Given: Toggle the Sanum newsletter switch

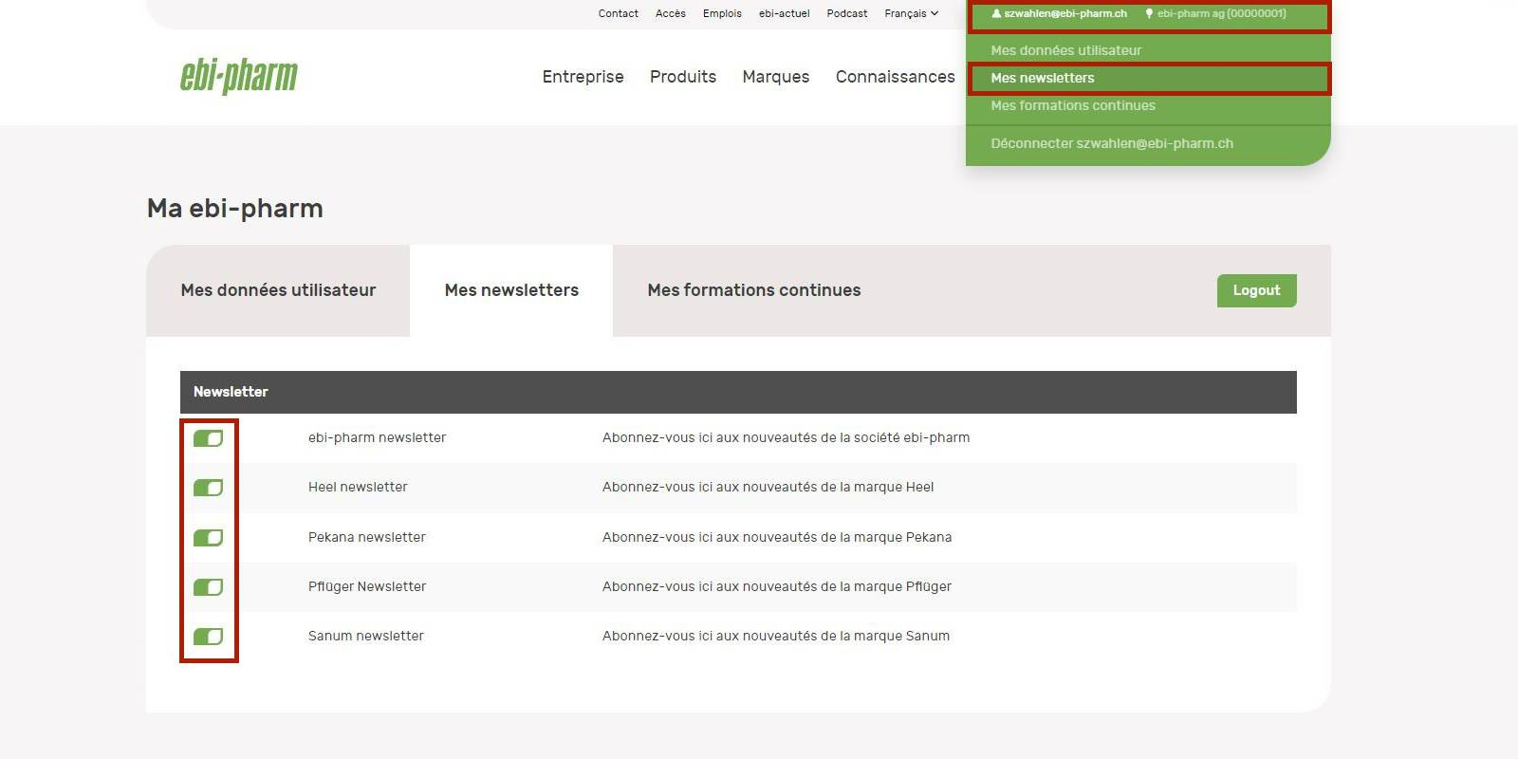Looking at the screenshot, I should click(208, 637).
